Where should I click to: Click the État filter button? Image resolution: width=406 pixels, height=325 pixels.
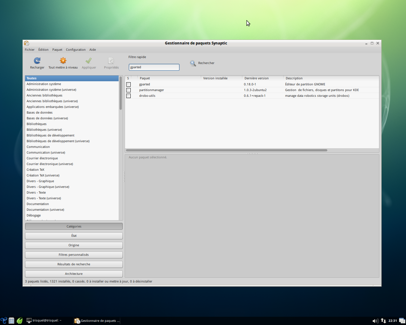(x=74, y=236)
